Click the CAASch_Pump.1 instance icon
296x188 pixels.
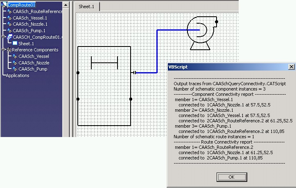click(x=9, y=31)
